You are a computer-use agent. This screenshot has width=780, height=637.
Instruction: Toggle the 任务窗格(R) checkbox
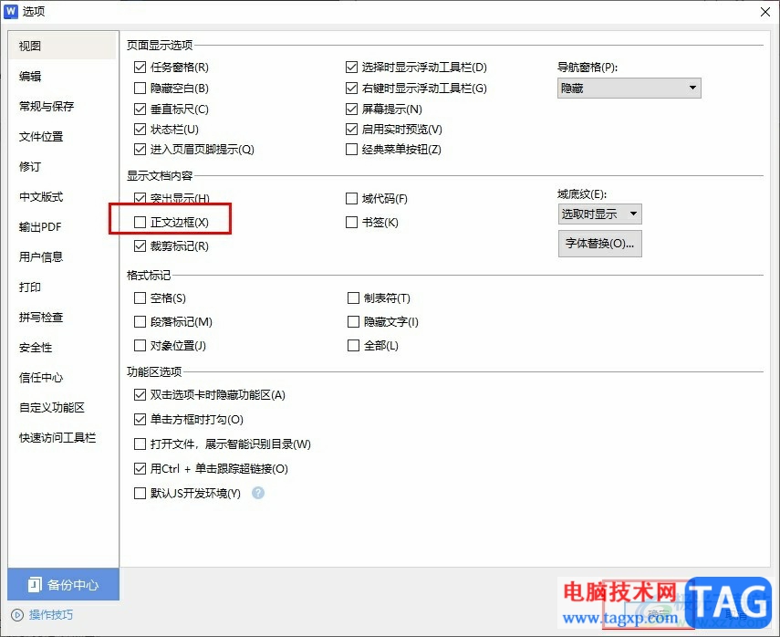140,67
